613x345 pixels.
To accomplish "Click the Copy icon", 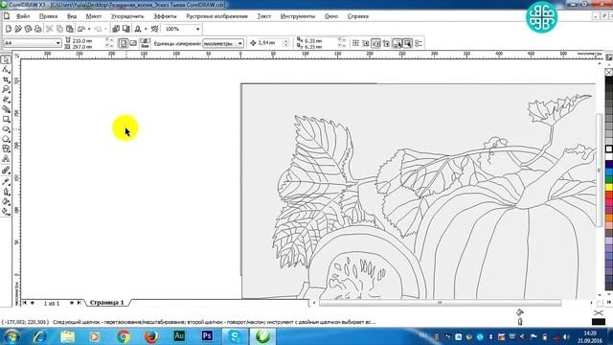I will (59, 29).
